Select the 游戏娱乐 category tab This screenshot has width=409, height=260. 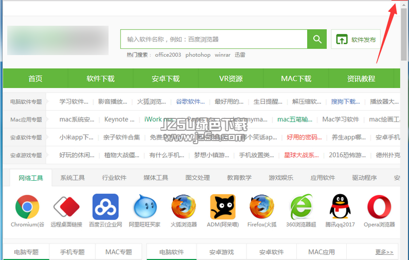(281, 178)
